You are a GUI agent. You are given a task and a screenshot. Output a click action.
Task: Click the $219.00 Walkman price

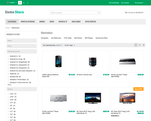click(x=72, y=75)
